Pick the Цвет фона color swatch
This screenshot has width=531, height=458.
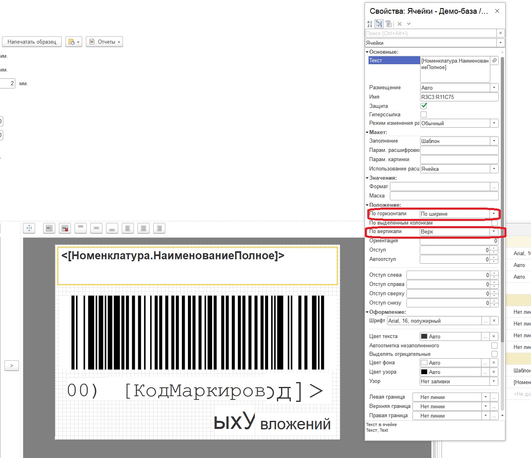coord(424,363)
